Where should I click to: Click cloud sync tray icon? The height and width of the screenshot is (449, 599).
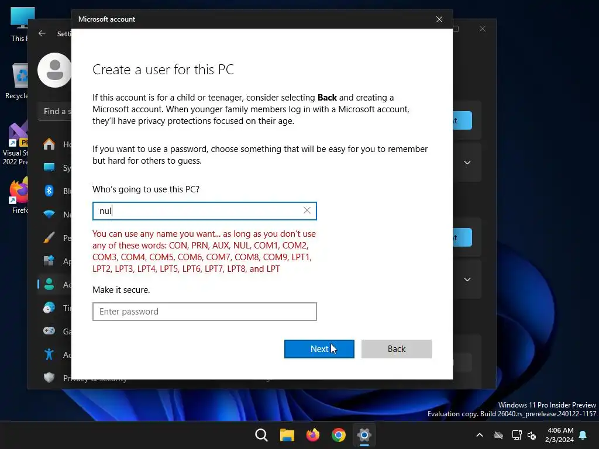point(498,435)
